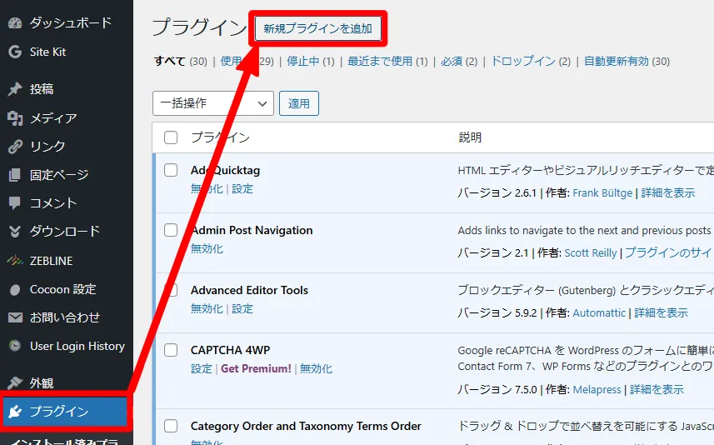
Task: Click the プラグイン page heading
Action: click(199, 27)
